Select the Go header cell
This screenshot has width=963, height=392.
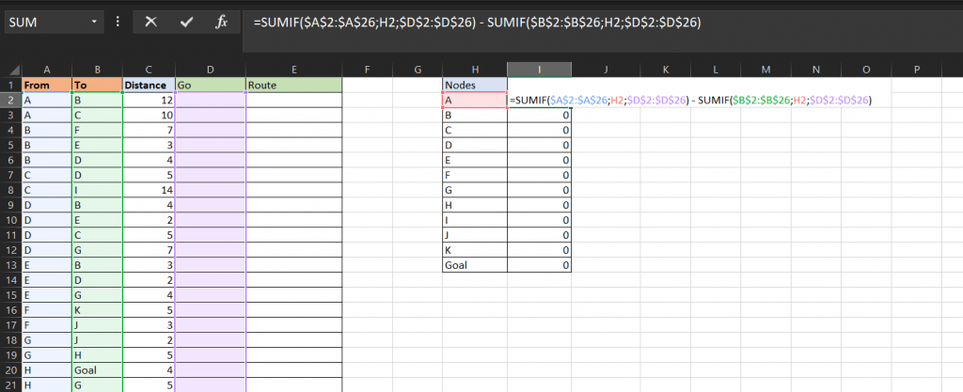click(209, 86)
